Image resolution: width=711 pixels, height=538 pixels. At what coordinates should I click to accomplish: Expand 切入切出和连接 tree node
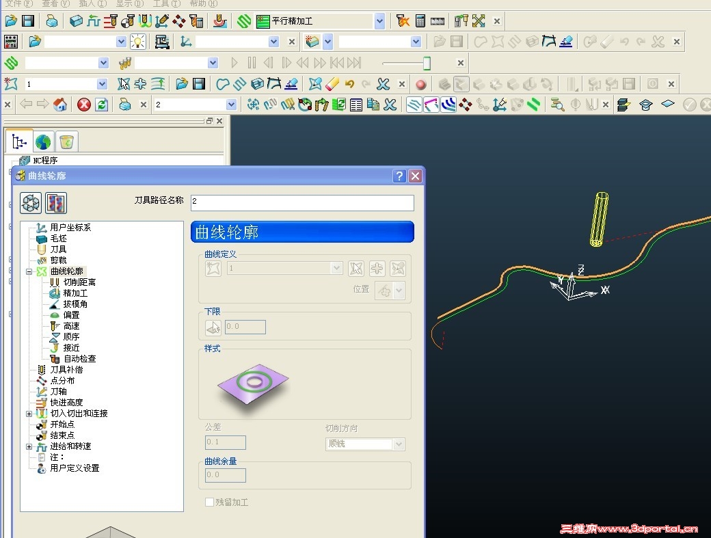tap(29, 414)
